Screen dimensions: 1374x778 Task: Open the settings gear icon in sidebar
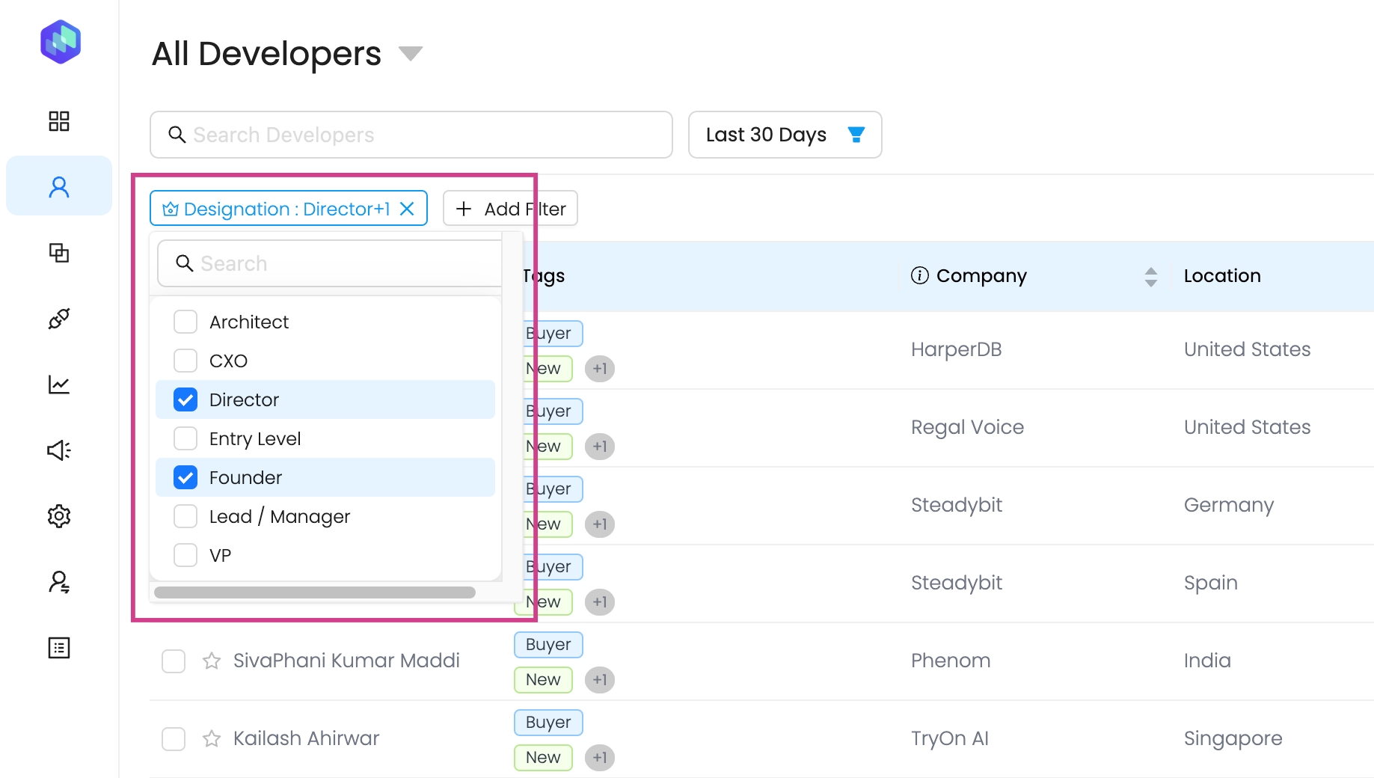[59, 516]
